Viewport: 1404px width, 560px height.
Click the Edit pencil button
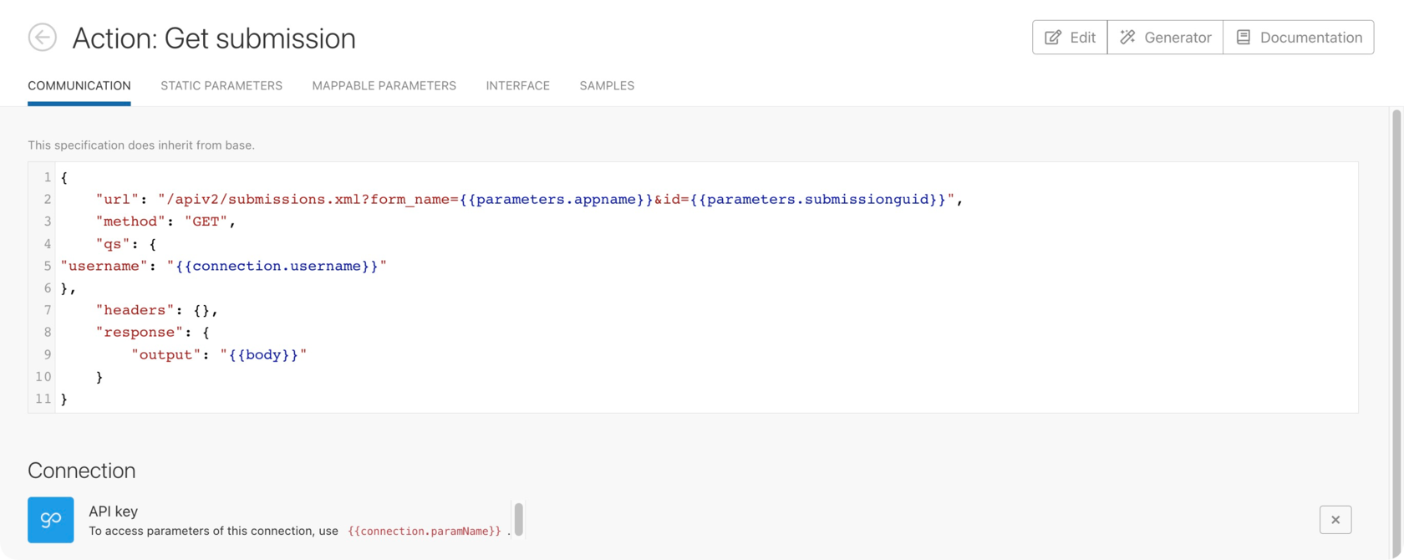click(x=1070, y=38)
